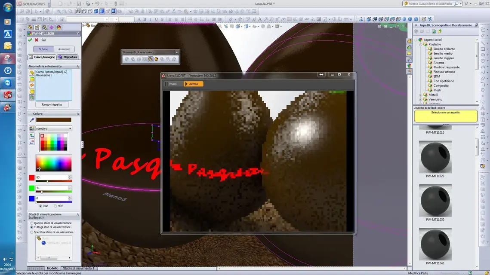Click the Italic formatting icon
The image size is (490, 275).
pos(150,19)
